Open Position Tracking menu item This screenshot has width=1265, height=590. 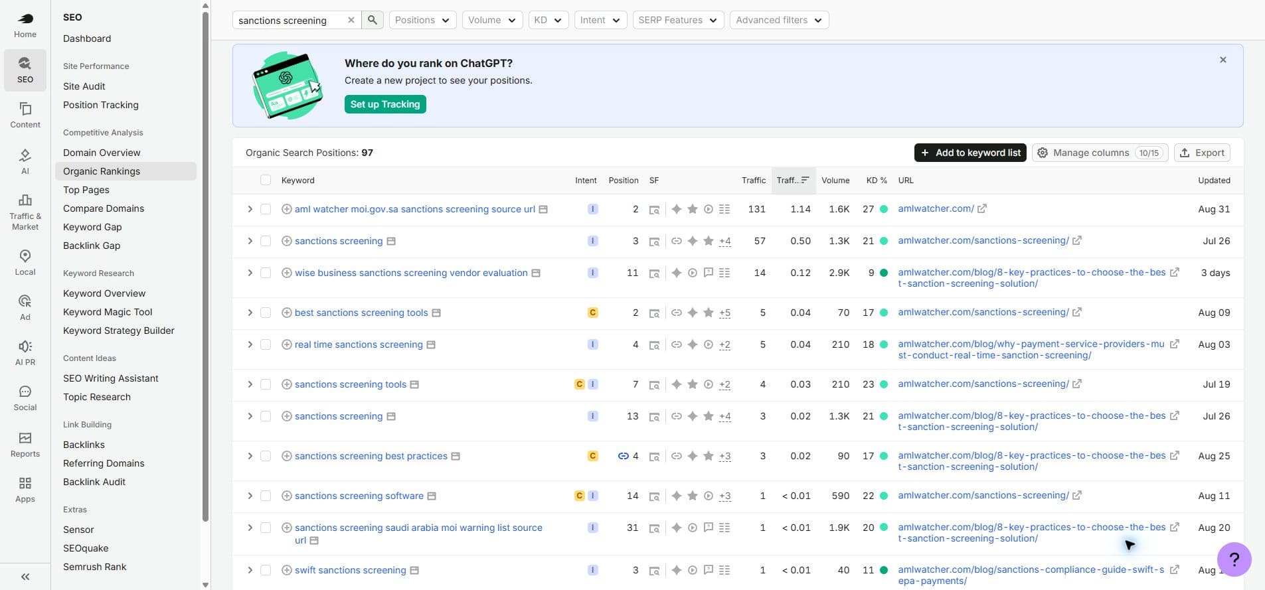(x=101, y=105)
